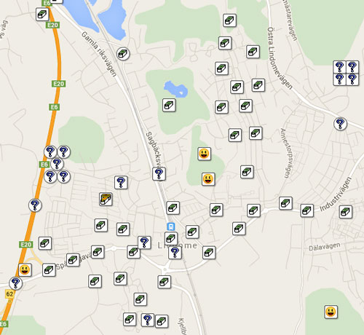
Task: Select cache icon below the small pond
Action: tap(169, 105)
